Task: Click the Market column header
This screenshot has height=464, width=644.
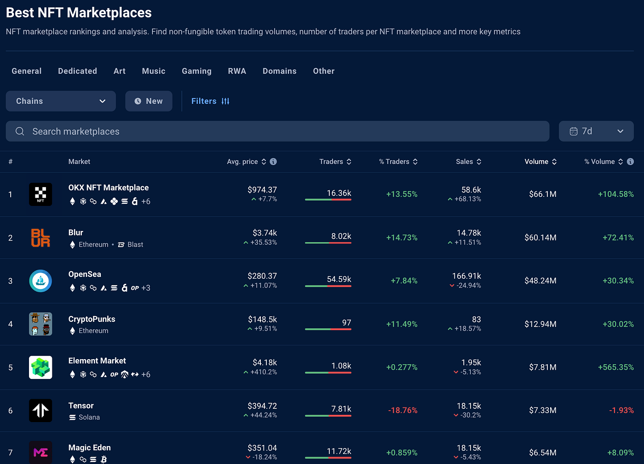Action: tap(79, 161)
